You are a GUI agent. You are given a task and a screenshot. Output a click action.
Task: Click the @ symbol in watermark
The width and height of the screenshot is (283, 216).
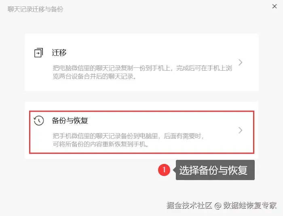point(218,206)
